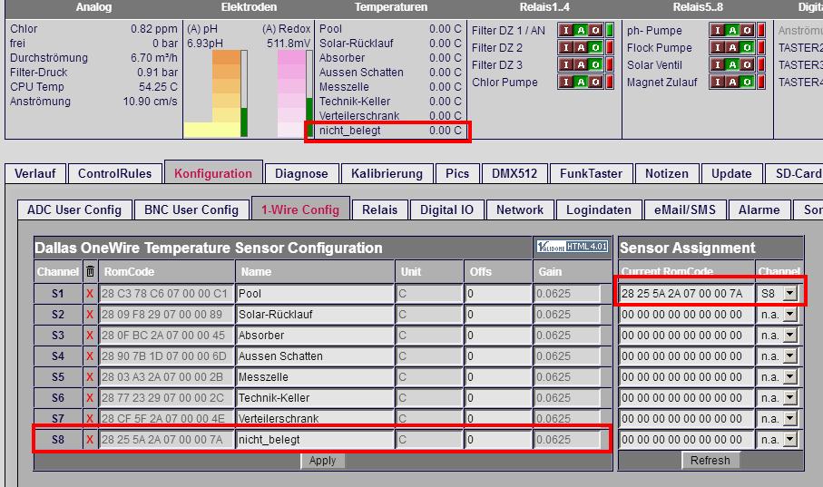The height and width of the screenshot is (487, 823).
Task: Delete sensor S6 with its red X
Action: tap(90, 398)
